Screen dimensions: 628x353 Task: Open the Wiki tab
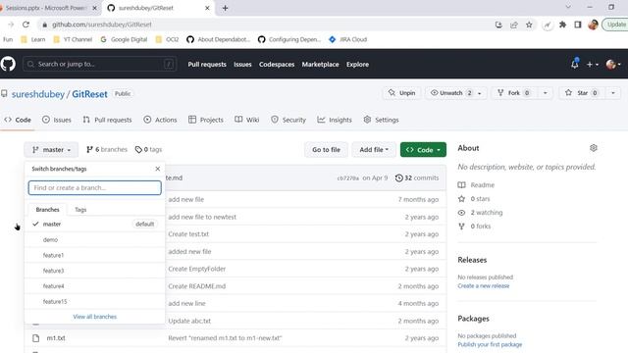pos(247,120)
